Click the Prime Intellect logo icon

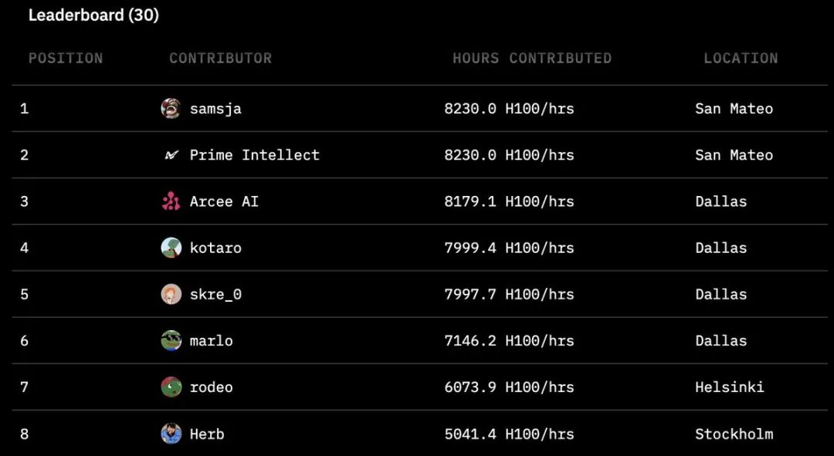point(171,155)
